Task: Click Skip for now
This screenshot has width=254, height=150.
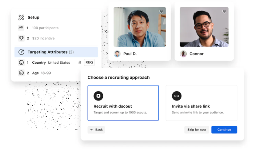Action: [197, 130]
